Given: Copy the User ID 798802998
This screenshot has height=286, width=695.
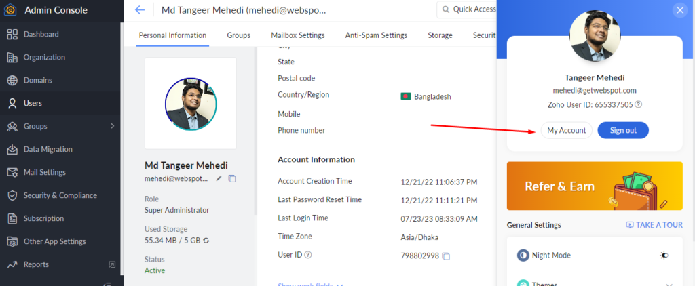Looking at the screenshot, I should (447, 256).
